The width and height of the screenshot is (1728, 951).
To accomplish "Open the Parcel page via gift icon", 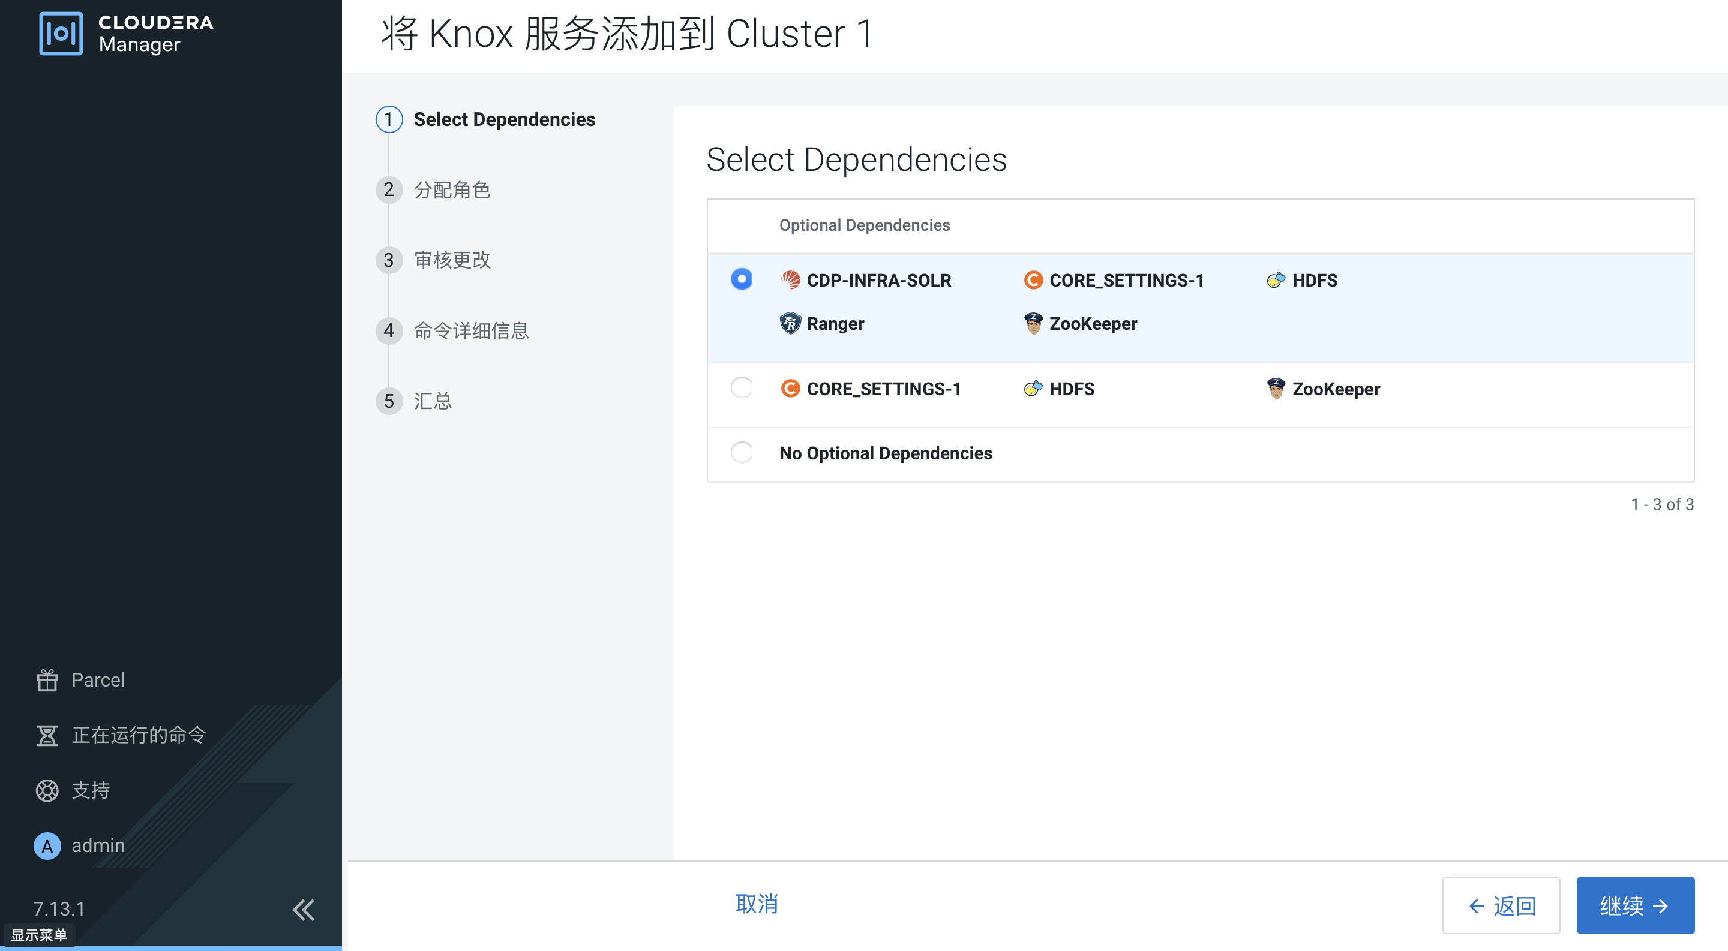I will click(47, 679).
